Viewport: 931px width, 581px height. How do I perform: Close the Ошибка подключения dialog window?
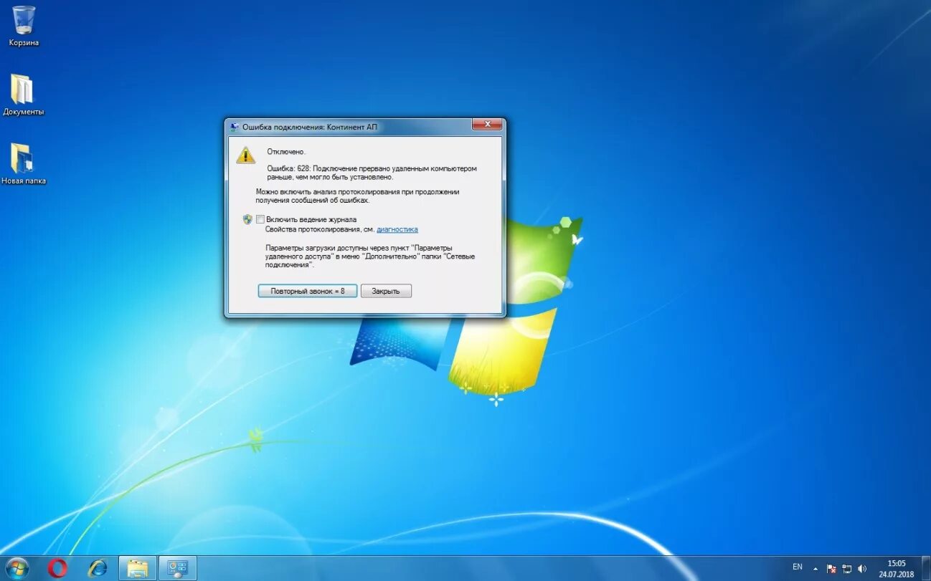(486, 125)
